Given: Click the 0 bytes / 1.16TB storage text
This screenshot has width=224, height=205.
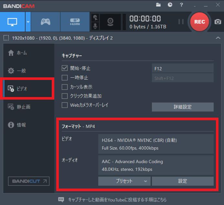Looking at the screenshot, I should [148, 27].
